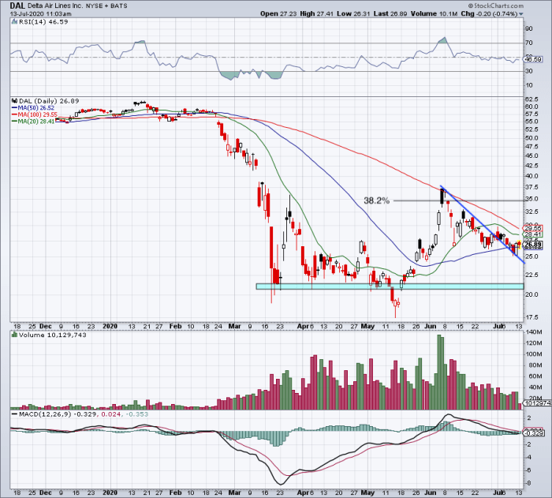Click the 26.89 last price tag on right axis

[x=533, y=245]
